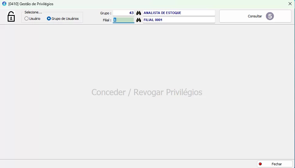Click the application logo in title bar
This screenshot has width=295, height=168.
pyautogui.click(x=4, y=4)
